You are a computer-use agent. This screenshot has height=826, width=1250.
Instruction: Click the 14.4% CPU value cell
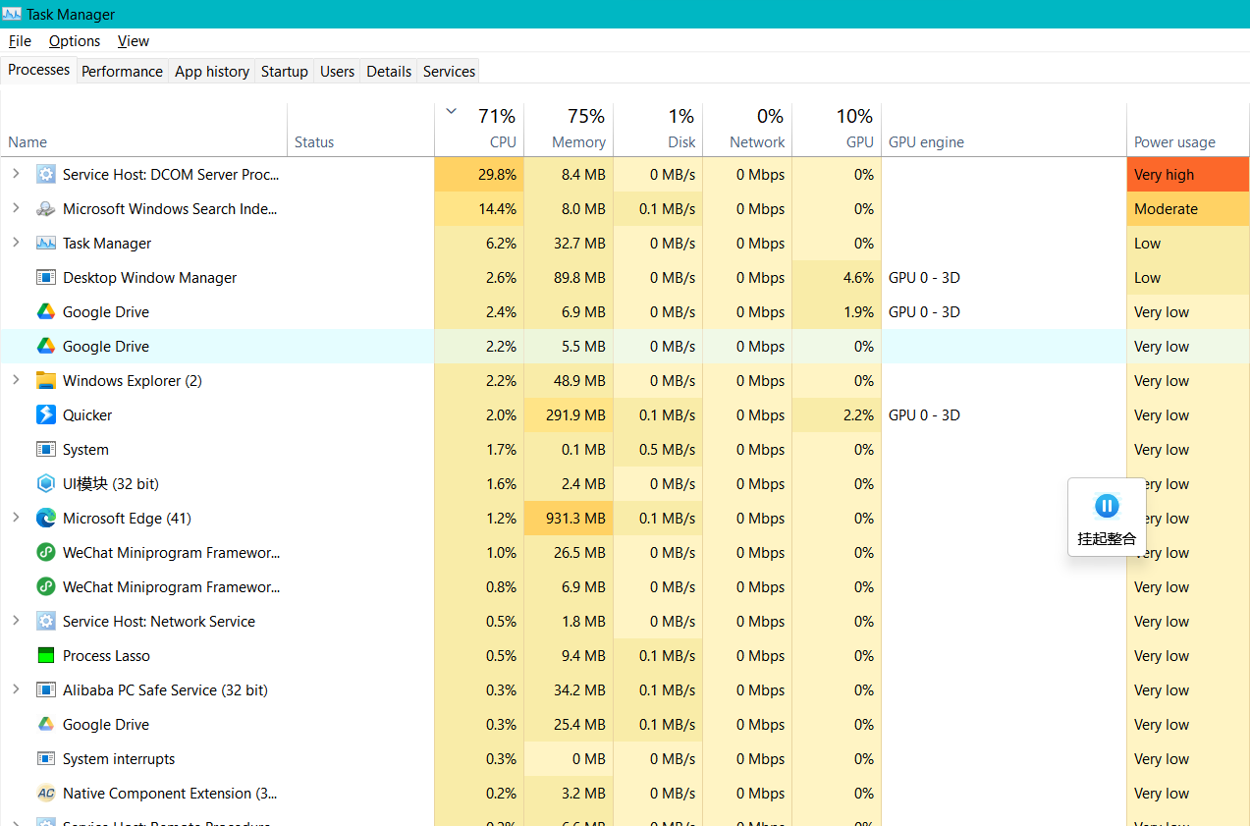coord(479,209)
